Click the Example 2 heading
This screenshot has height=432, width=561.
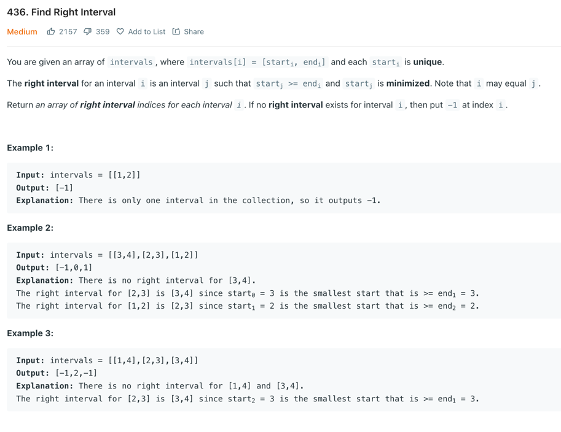pos(30,228)
